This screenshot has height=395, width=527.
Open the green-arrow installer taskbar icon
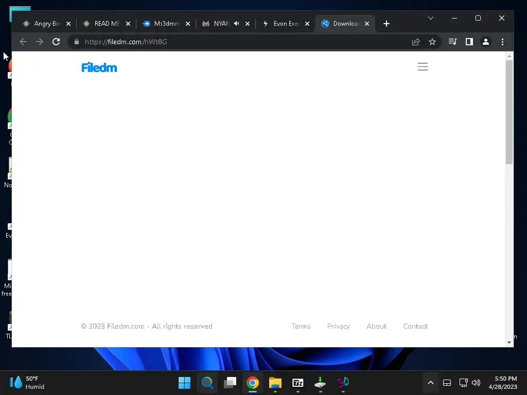coord(320,383)
